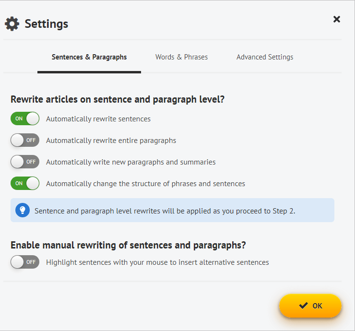Select the Sentences & Paragraphs tab
Image resolution: width=355 pixels, height=331 pixels.
pyautogui.click(x=89, y=57)
